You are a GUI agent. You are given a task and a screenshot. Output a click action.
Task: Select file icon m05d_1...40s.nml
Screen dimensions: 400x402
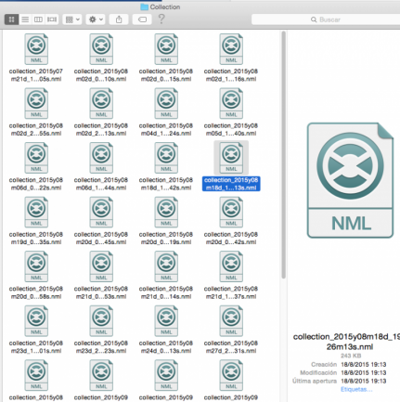(x=231, y=103)
